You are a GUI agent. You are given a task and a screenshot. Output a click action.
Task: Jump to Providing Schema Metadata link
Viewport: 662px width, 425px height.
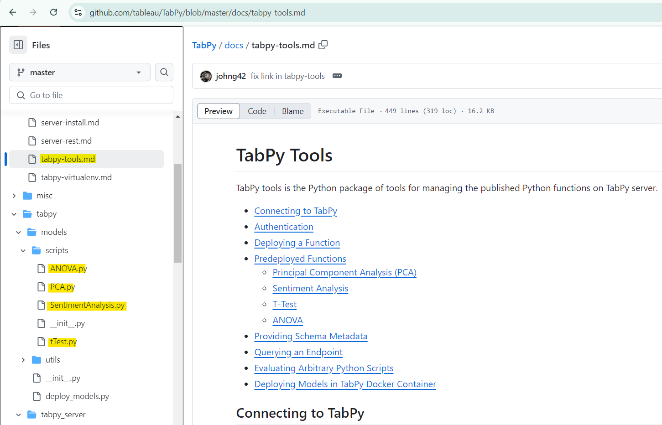pyautogui.click(x=311, y=336)
